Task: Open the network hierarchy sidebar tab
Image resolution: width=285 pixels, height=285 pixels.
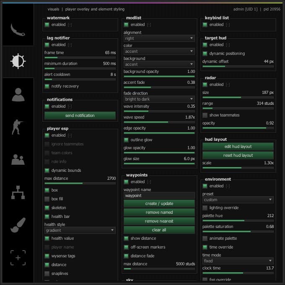Action: tap(18, 192)
